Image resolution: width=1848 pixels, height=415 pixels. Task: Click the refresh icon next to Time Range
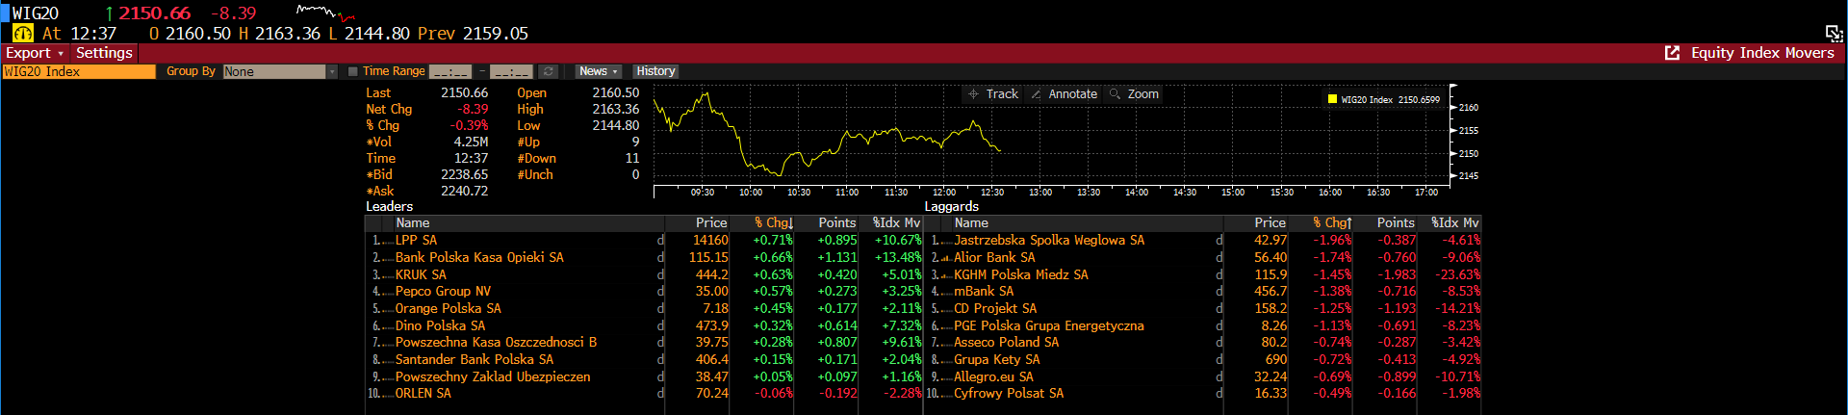pyautogui.click(x=549, y=71)
